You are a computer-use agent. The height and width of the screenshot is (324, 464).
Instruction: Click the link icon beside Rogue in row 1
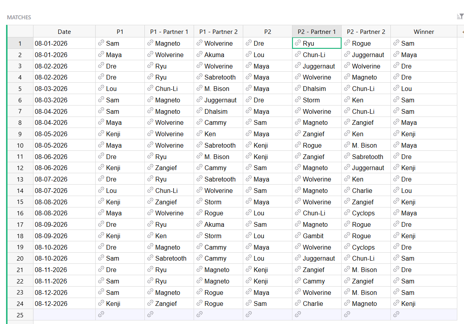click(x=347, y=43)
